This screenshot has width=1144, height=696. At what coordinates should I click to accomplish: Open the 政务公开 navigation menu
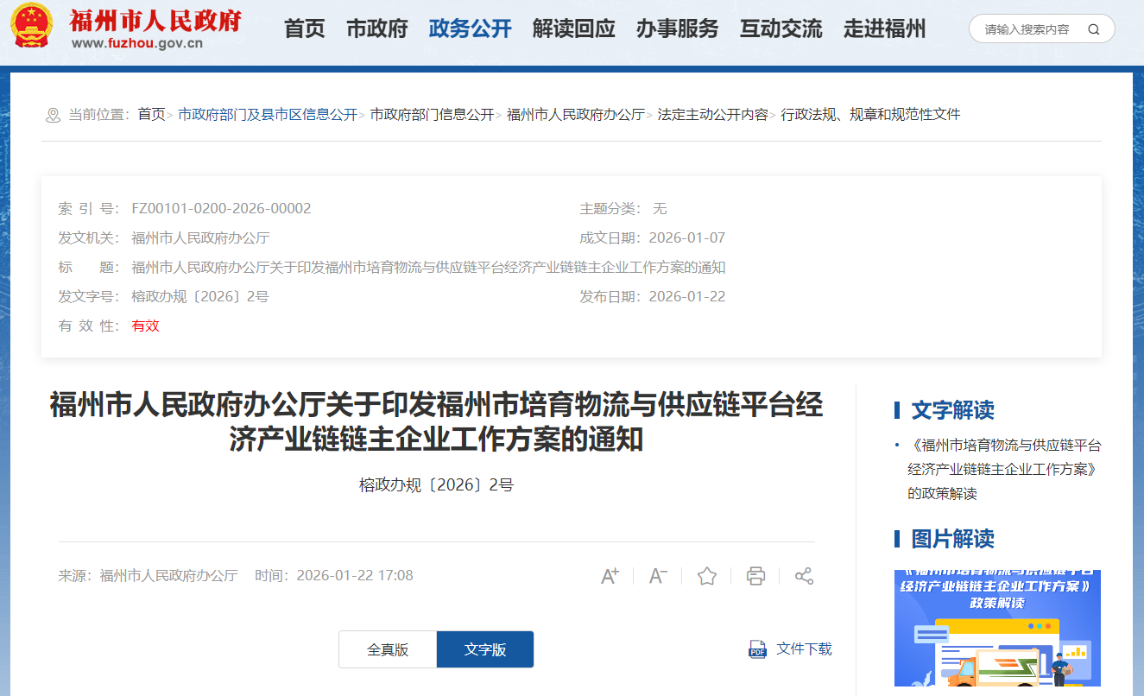point(470,28)
